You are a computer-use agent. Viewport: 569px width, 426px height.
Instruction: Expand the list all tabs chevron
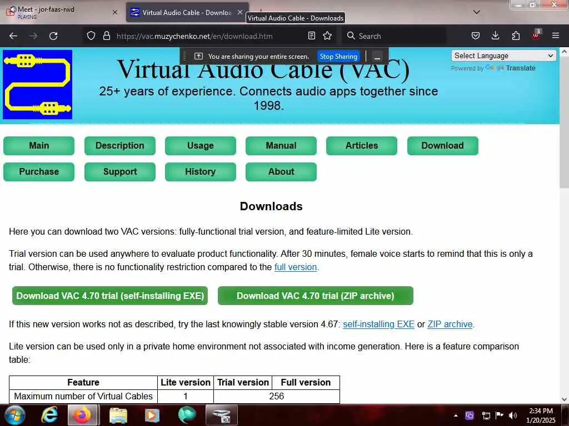tap(477, 12)
